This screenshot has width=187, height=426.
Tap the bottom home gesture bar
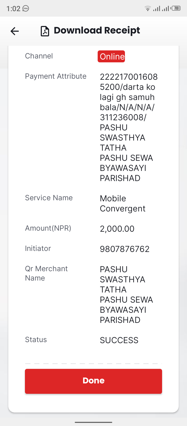click(94, 422)
